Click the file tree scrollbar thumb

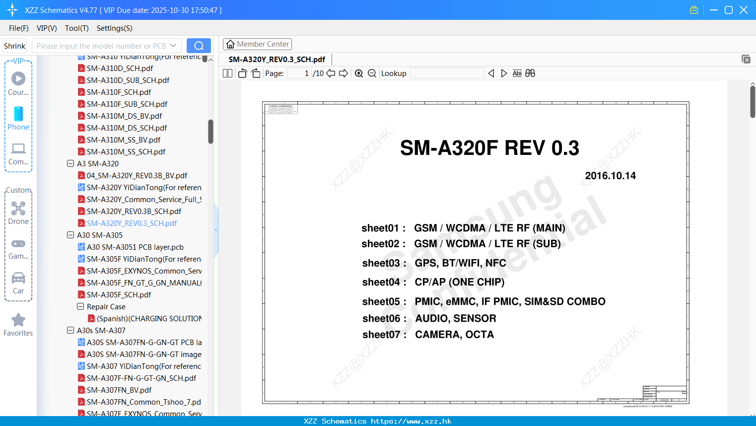tap(210, 132)
